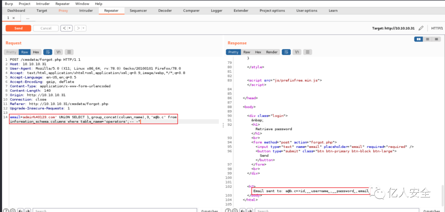The image size is (445, 212).
Task: Click the Cancel button
Action: tap(46, 28)
